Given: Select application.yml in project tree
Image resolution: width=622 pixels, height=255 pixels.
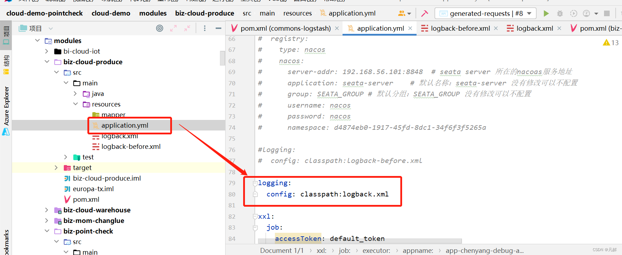Looking at the screenshot, I should click(x=125, y=125).
